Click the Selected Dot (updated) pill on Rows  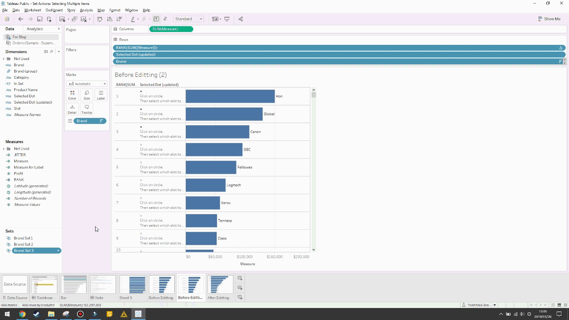click(x=339, y=54)
